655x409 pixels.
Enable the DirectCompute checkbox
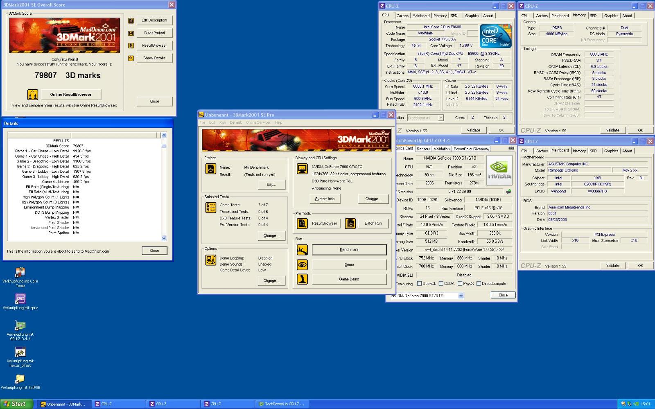(479, 283)
